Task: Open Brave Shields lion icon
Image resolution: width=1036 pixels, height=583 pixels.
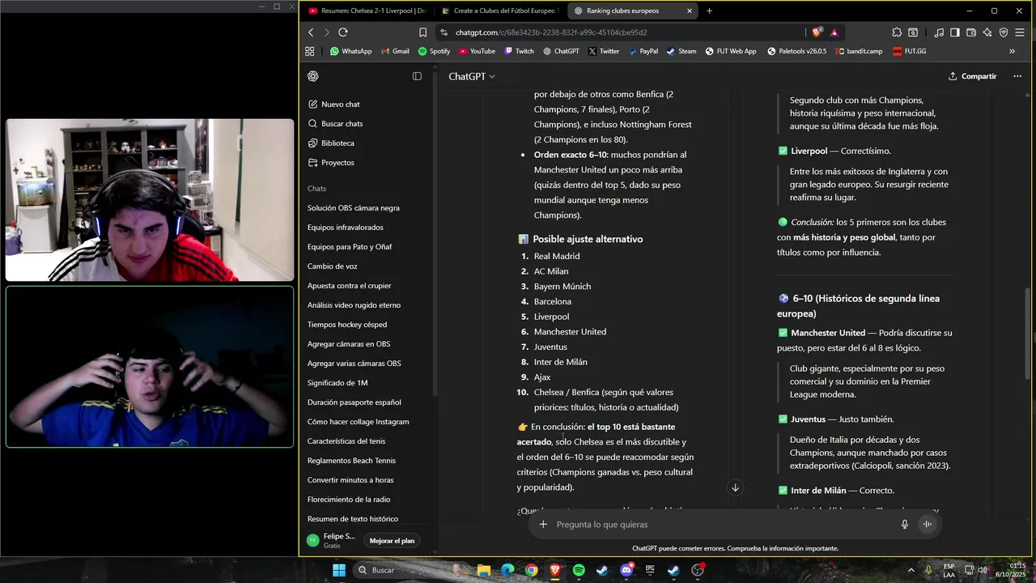Action: pos(817,32)
